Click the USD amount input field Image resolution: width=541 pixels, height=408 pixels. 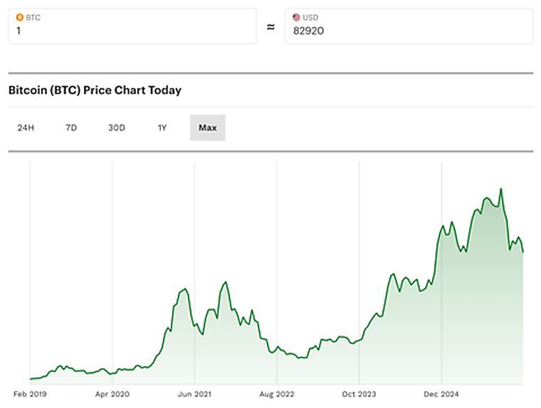tap(409, 26)
